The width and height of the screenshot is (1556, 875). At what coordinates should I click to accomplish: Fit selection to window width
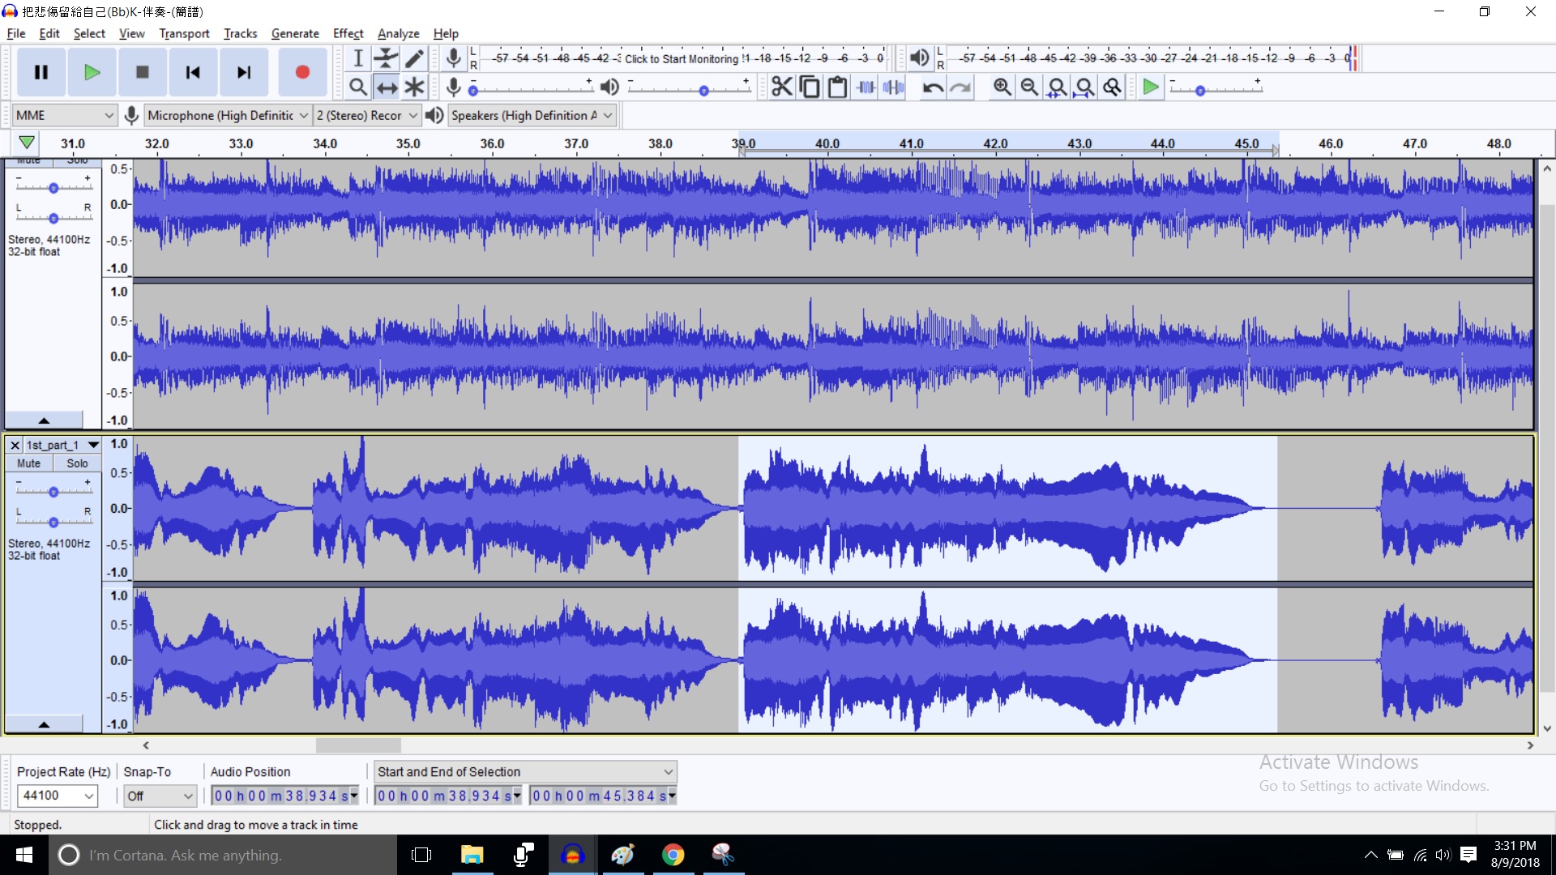tap(1057, 87)
